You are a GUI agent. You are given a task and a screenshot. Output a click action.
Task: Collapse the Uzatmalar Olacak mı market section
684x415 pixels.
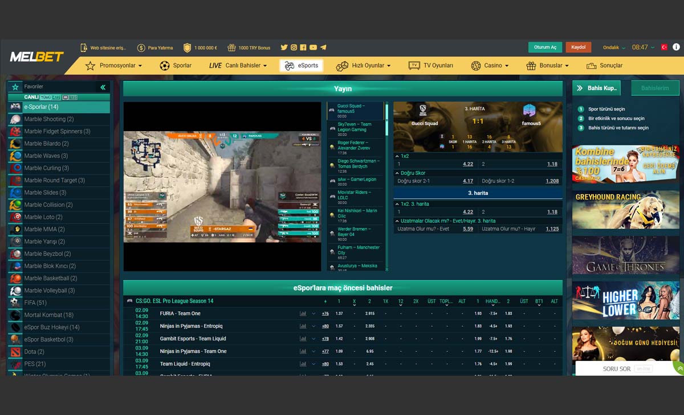pyautogui.click(x=397, y=221)
